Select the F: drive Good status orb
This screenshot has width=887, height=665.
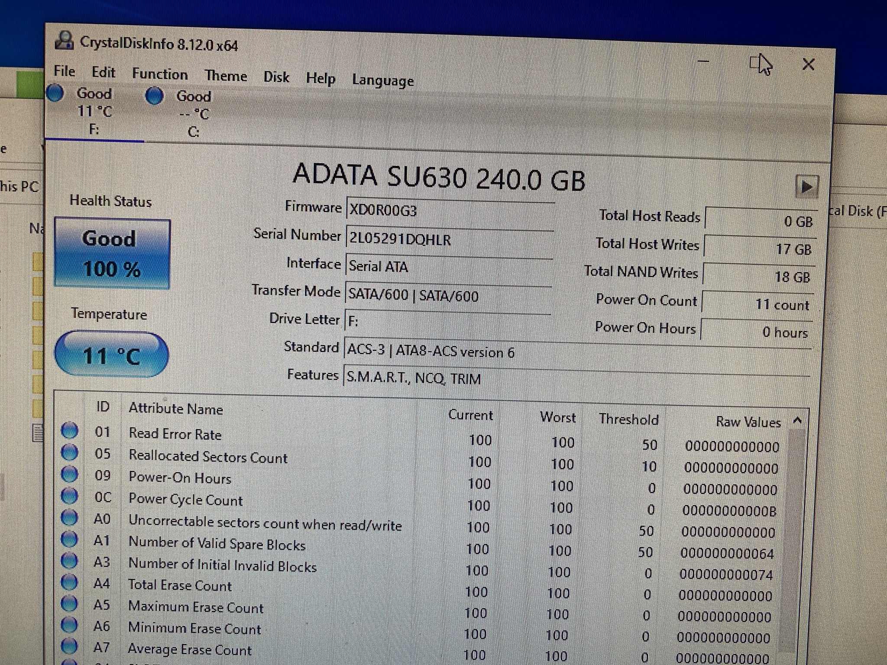coord(55,93)
